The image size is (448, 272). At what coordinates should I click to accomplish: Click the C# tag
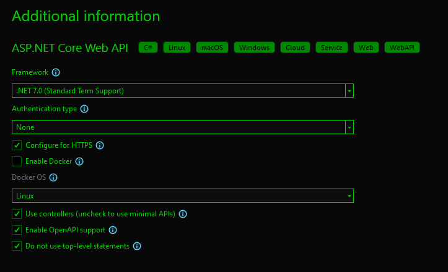pos(148,48)
